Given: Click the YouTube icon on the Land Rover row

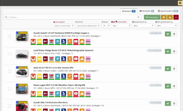Looking at the screenshot, I should (76, 59).
